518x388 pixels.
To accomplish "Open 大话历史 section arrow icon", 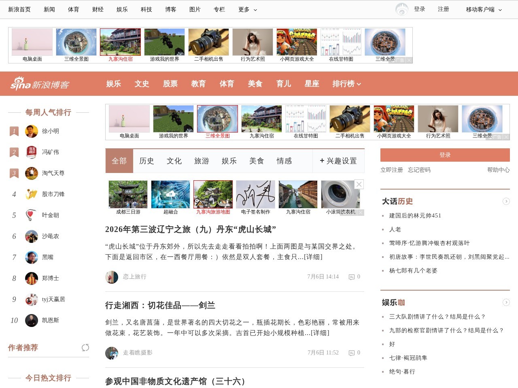I will [506, 201].
